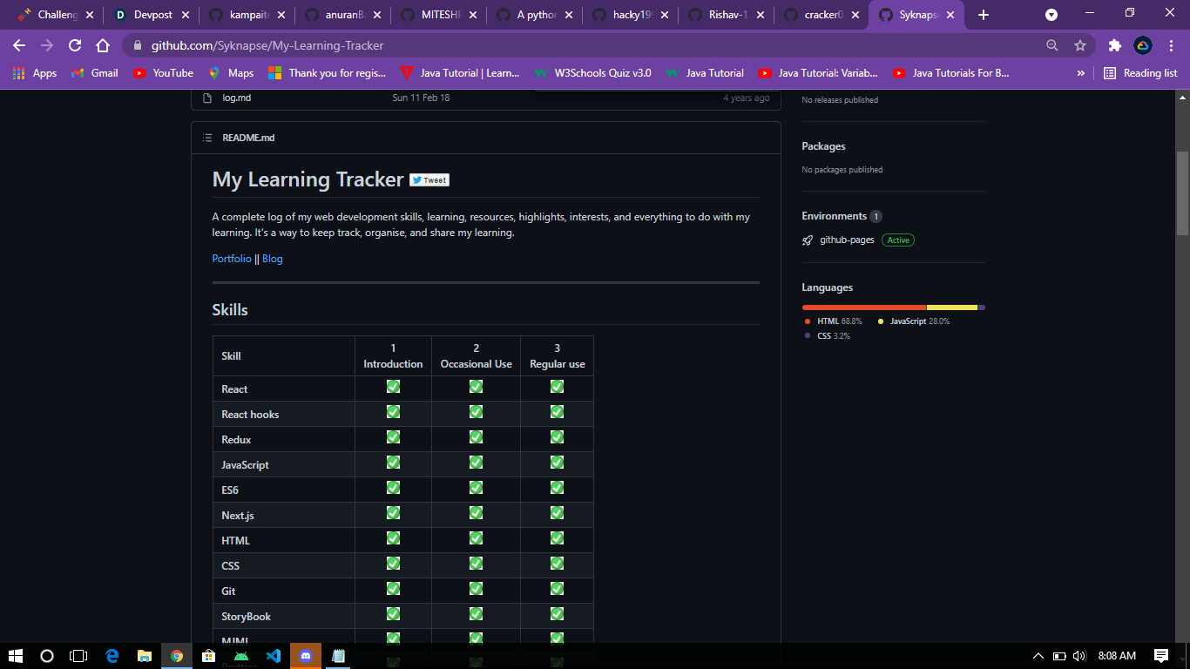1190x669 pixels.
Task: View site information via the lock icon
Action: tap(136, 45)
